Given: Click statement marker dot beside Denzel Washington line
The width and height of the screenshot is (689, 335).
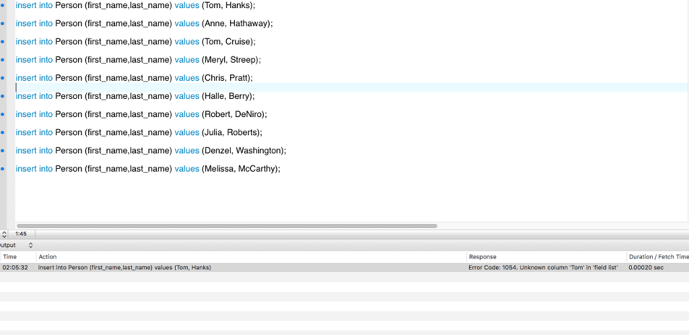Looking at the screenshot, I should [x=3, y=151].
